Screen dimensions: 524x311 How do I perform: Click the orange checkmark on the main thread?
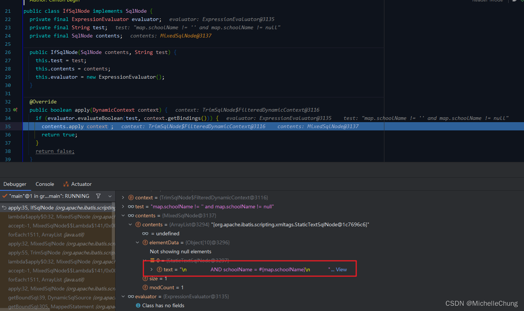click(x=5, y=196)
